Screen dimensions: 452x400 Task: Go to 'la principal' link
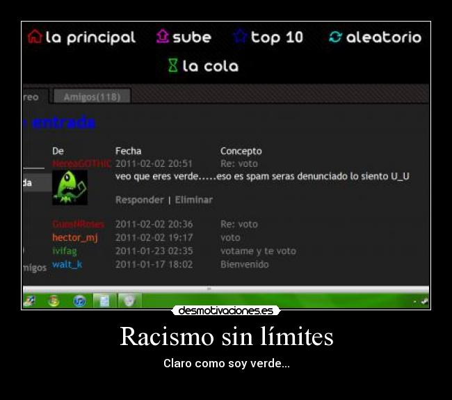point(90,38)
